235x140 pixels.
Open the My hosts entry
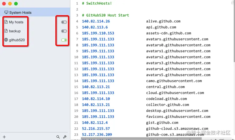coord(16,22)
